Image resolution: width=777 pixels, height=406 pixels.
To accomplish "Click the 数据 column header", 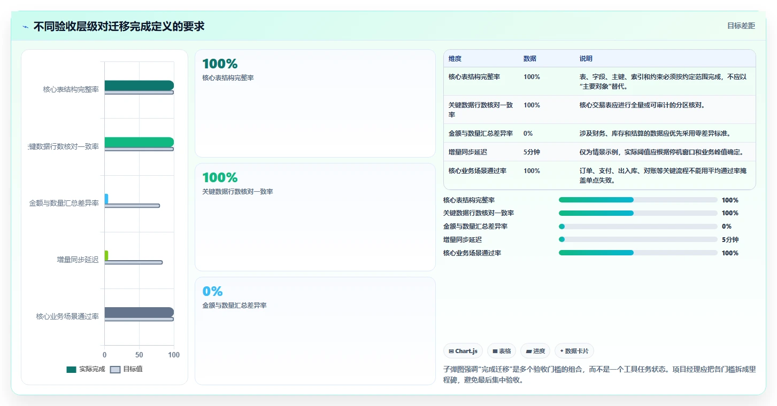I will pos(530,59).
